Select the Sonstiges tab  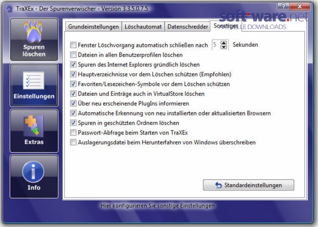[226, 26]
